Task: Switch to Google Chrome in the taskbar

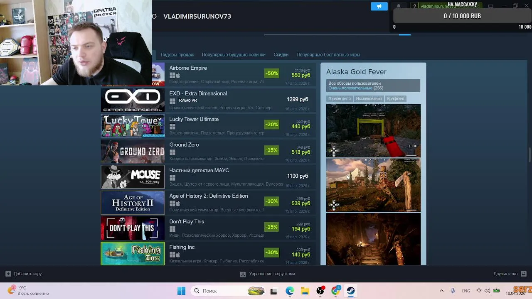Action: (336, 291)
